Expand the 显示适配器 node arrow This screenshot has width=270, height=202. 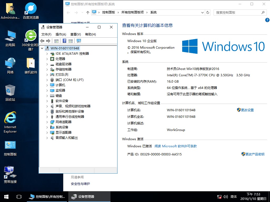pyautogui.click(x=47, y=133)
